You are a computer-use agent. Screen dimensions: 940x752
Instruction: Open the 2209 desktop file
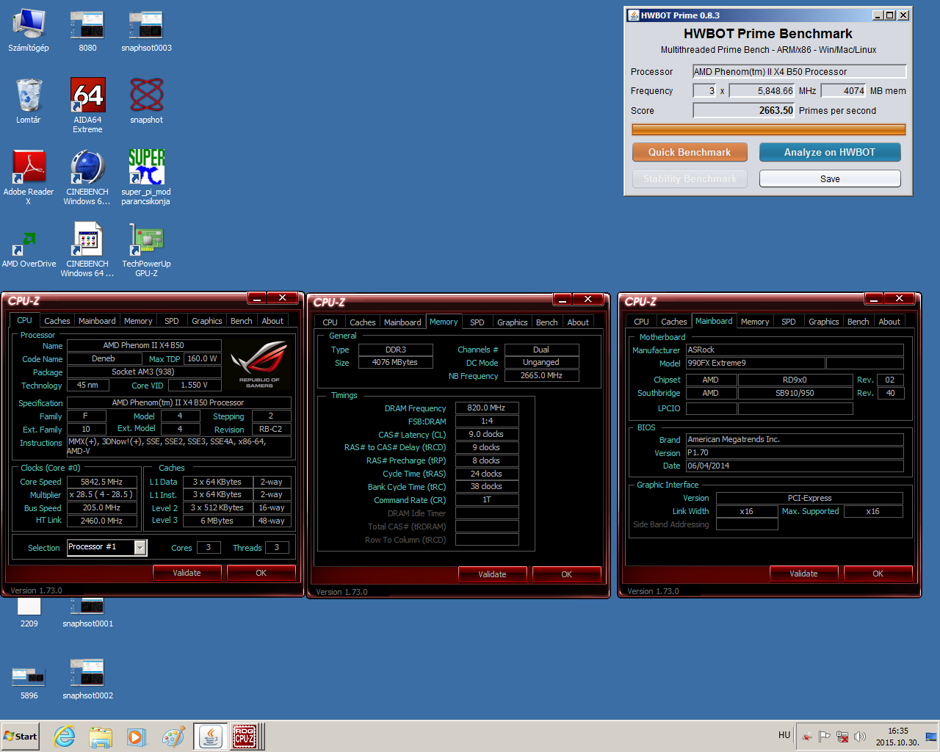click(29, 612)
